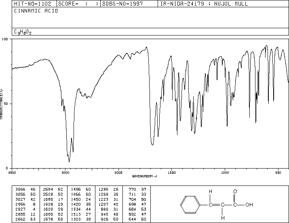Select peak table entry 2694

48,189
